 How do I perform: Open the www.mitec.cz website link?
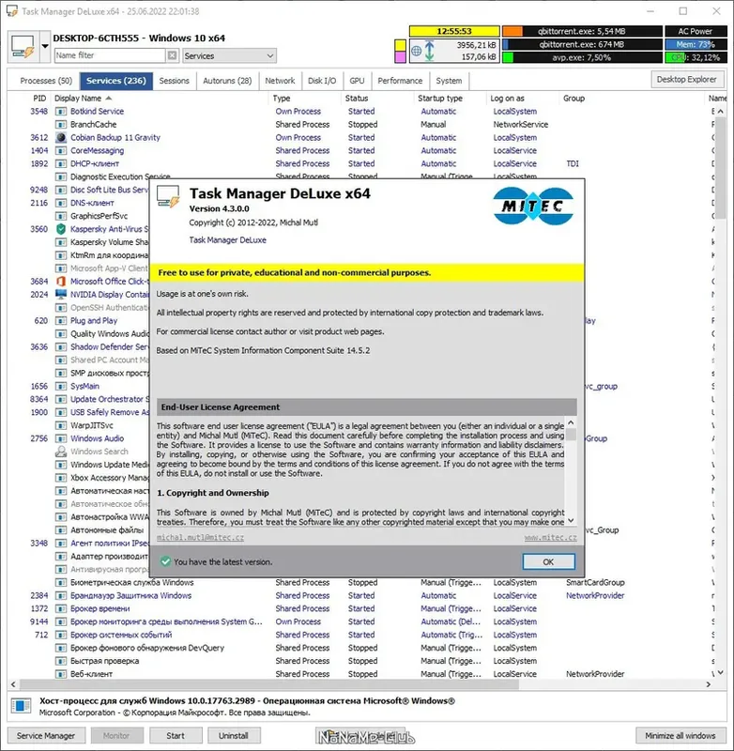pos(550,537)
